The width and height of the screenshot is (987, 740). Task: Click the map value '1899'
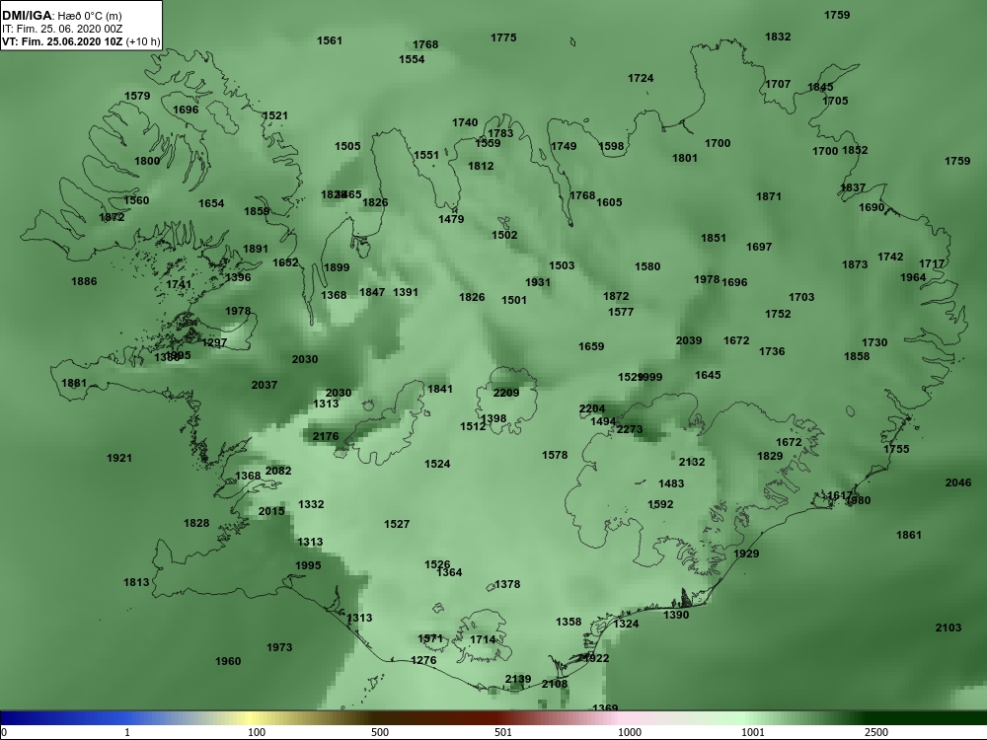pyautogui.click(x=337, y=267)
